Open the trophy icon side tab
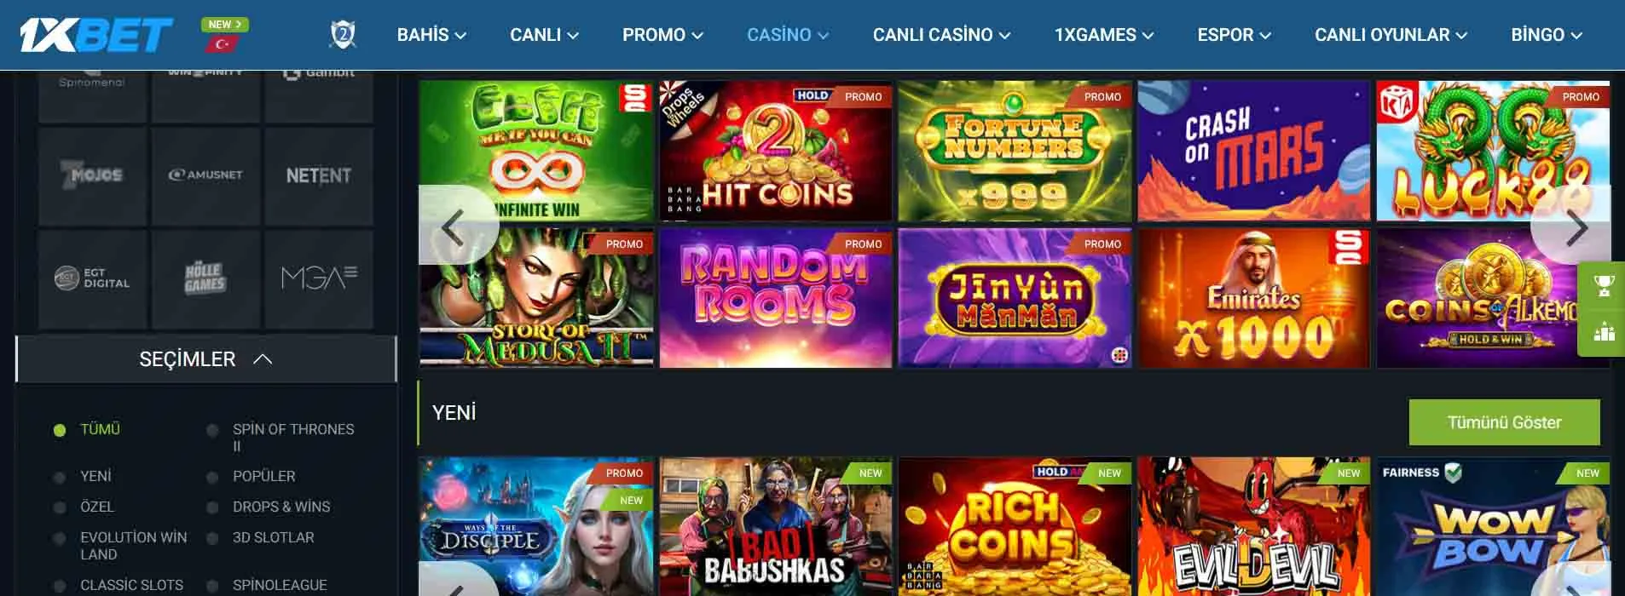Viewport: 1625px width, 596px height. [1604, 286]
